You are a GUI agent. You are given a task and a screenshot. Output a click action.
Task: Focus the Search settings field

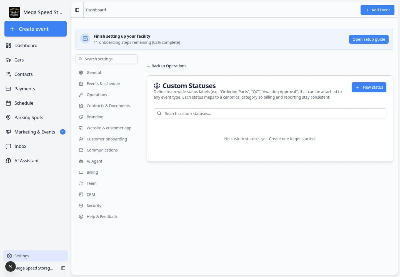click(x=107, y=59)
